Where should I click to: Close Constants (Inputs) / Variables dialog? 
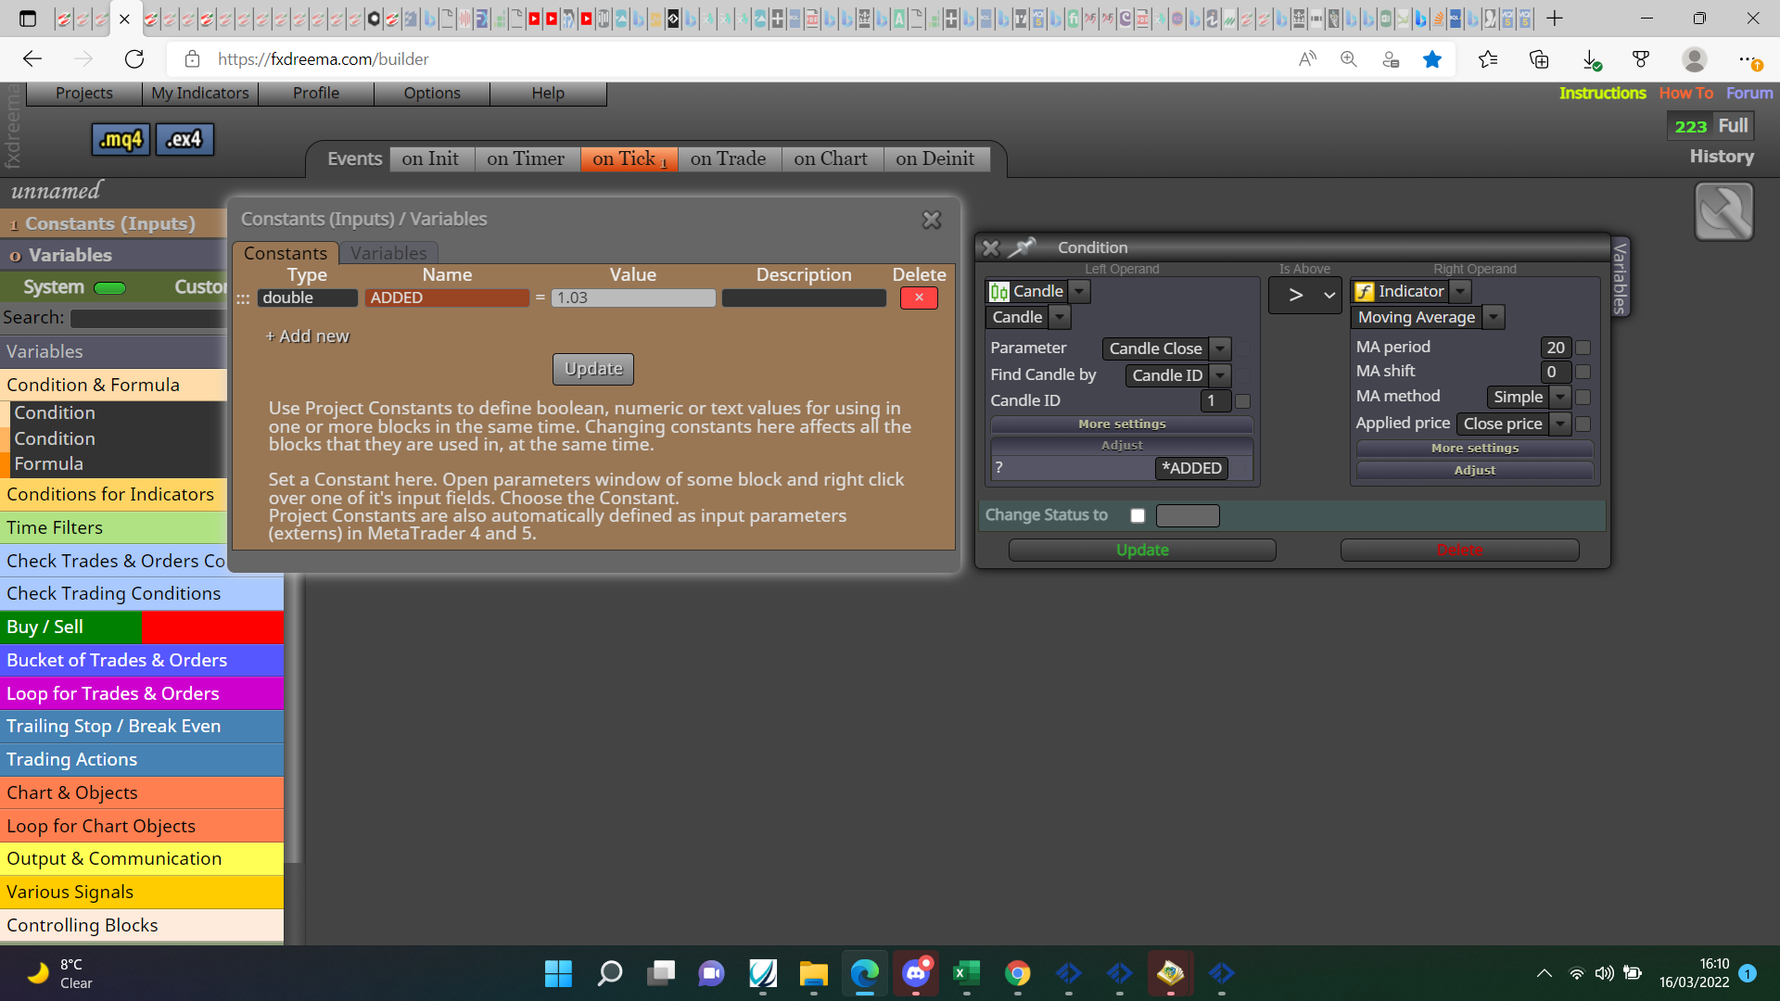pos(932,220)
